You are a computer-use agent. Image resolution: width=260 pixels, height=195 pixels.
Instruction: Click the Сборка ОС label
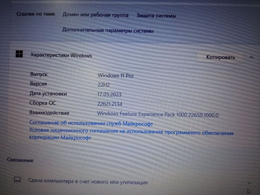pos(43,103)
